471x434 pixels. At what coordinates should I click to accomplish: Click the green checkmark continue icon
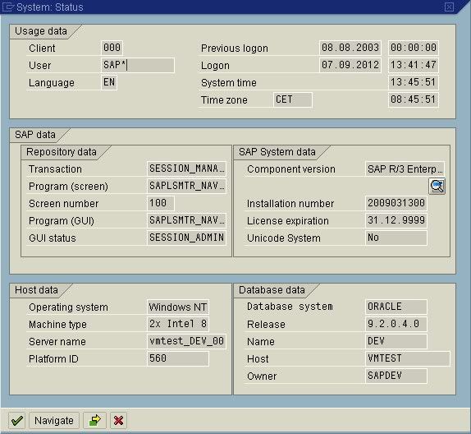tap(16, 420)
